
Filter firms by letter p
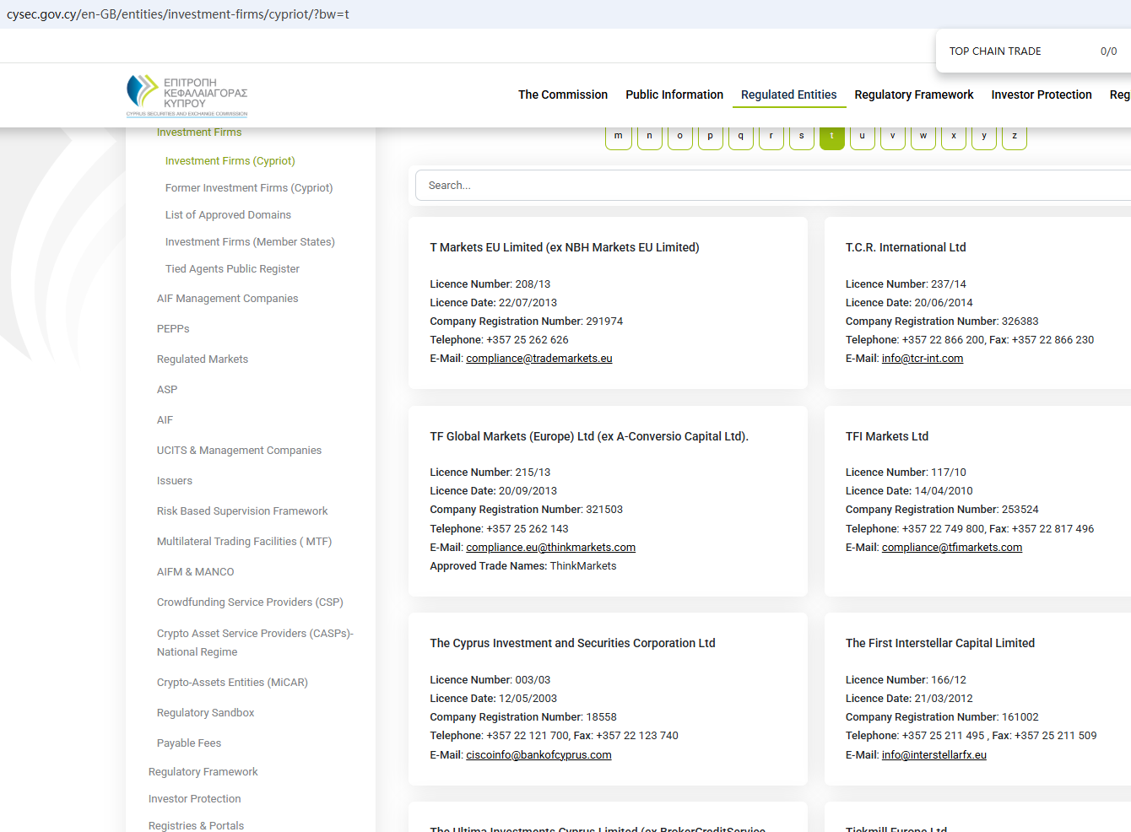click(710, 137)
